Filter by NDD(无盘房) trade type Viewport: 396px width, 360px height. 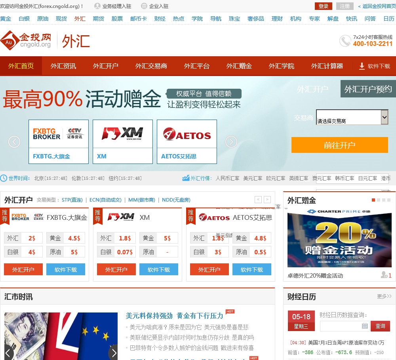(176, 200)
